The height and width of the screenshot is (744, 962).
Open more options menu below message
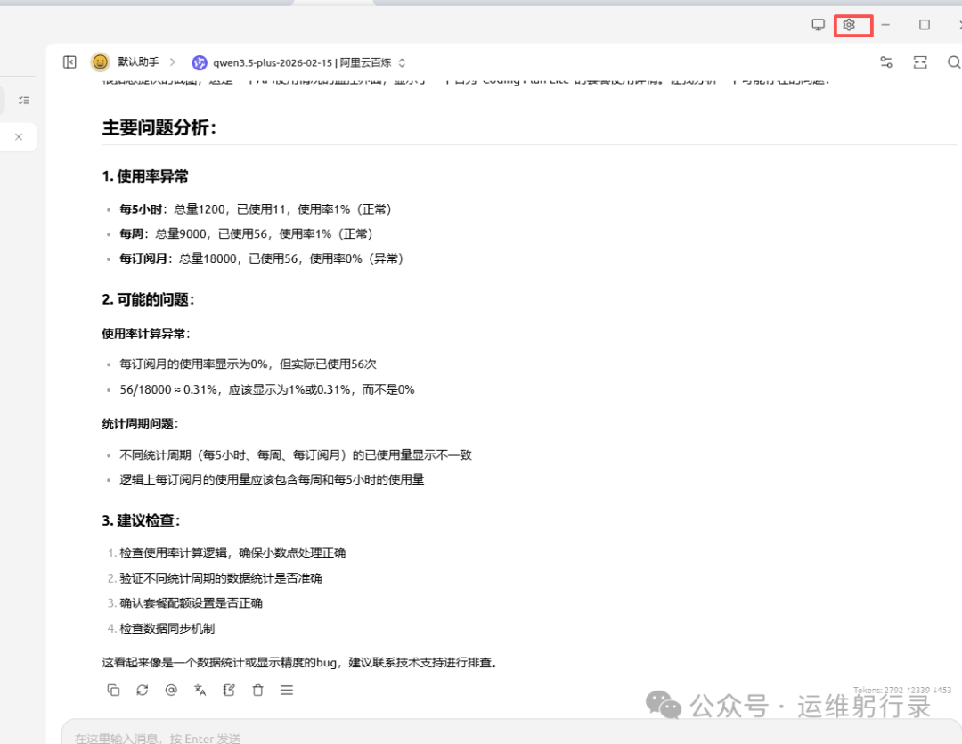[x=287, y=690]
